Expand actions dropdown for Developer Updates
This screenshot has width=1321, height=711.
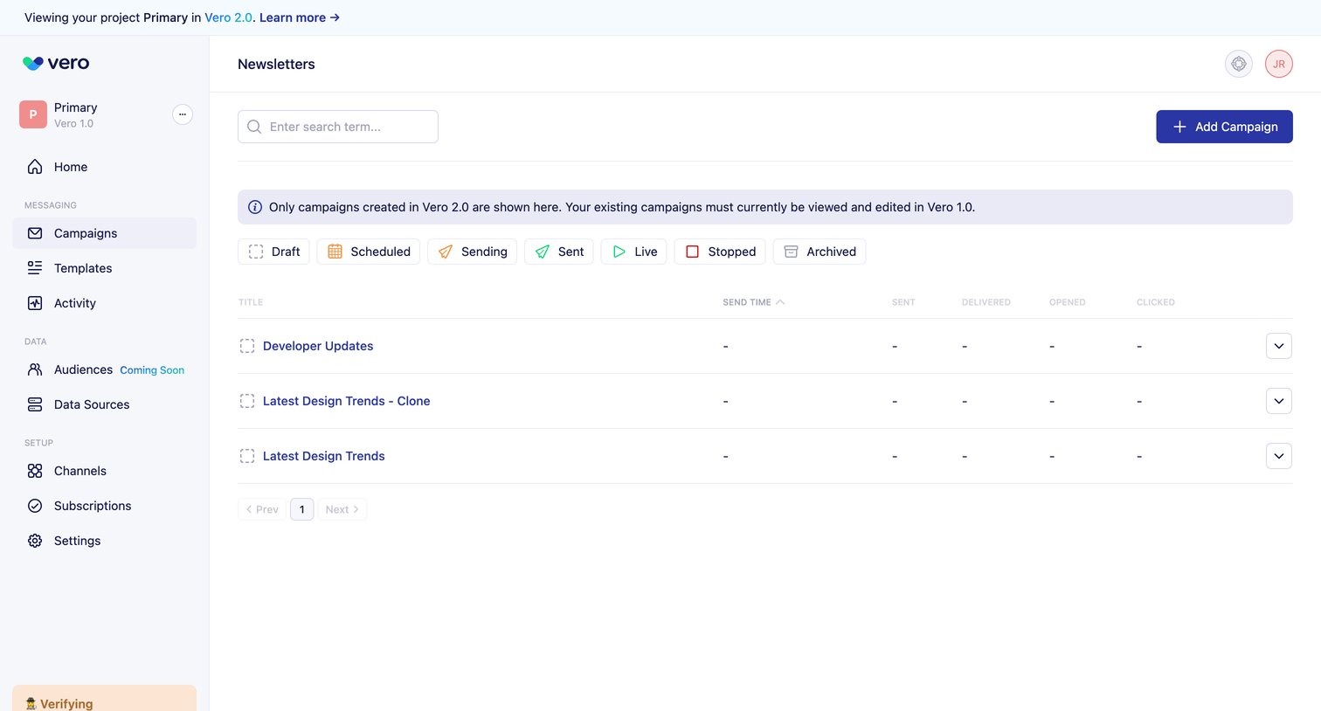1279,346
